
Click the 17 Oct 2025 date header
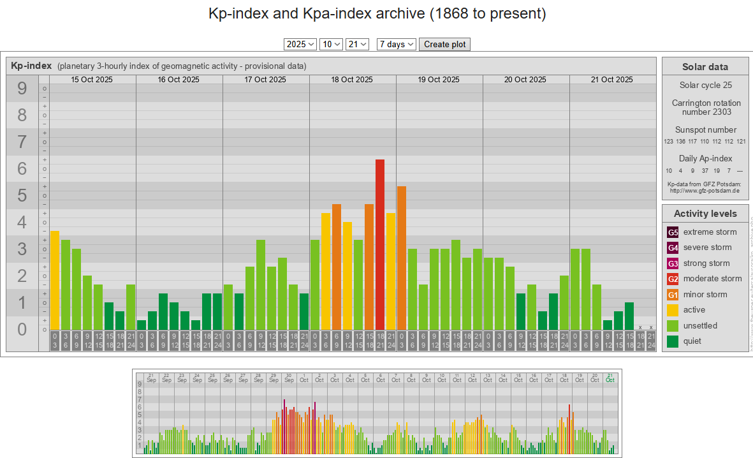[265, 80]
